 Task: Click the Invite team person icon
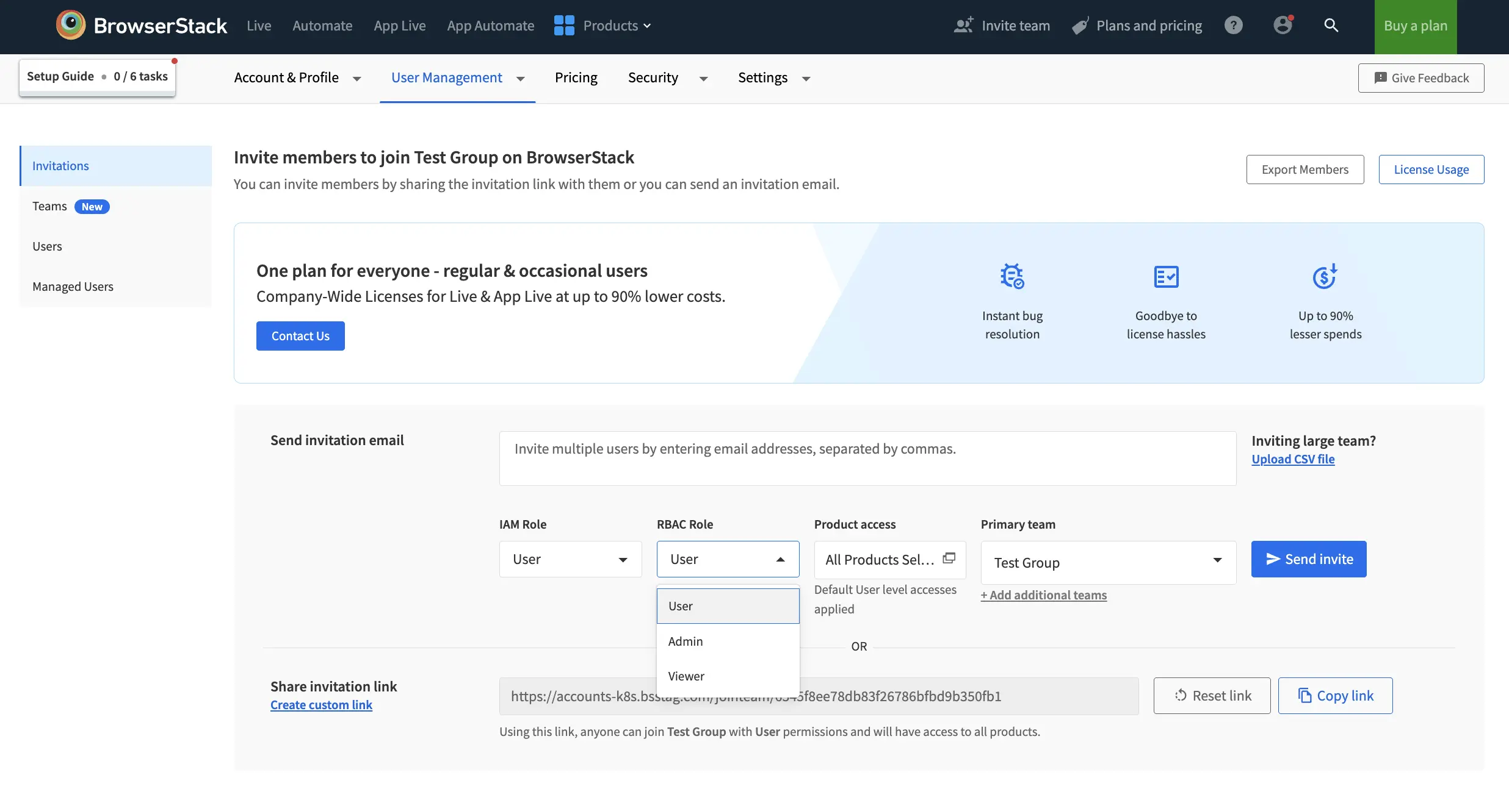point(963,26)
